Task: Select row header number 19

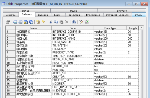Action: pyautogui.click(x=11, y=94)
